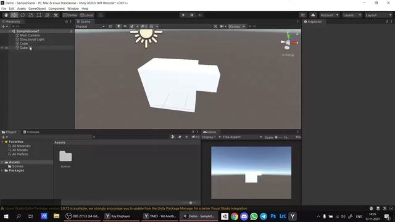Viewport: 395px width, 222px height.
Task: Toggle scene effects in the Scene toolbar
Action: [131, 27]
